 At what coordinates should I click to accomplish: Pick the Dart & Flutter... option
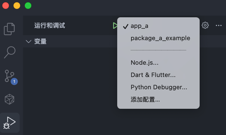[x=153, y=75]
